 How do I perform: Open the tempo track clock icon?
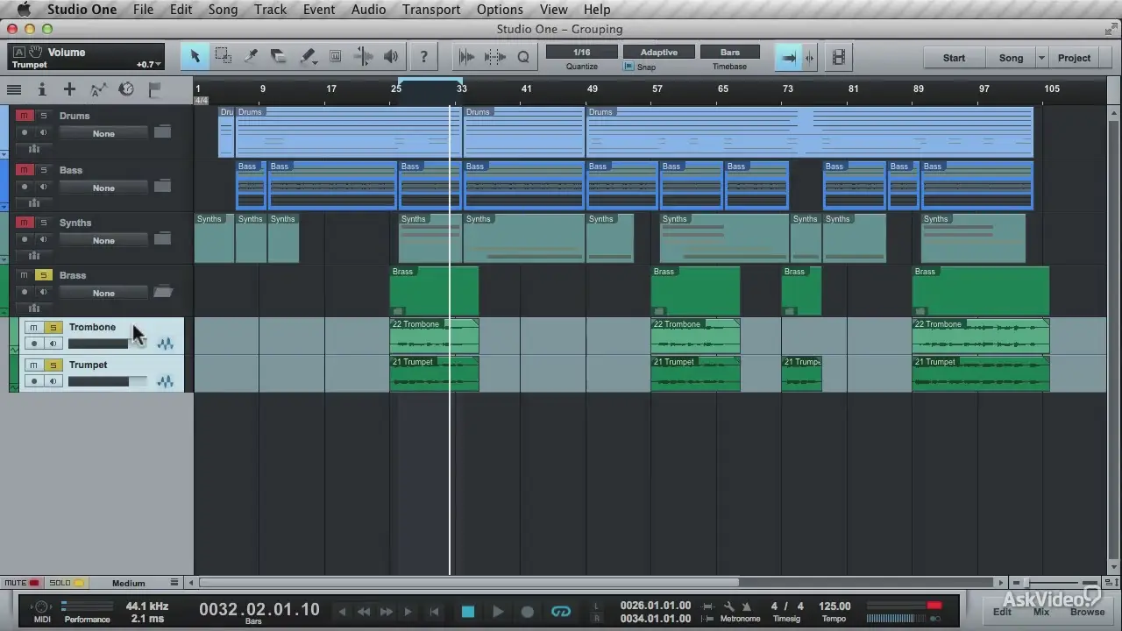tap(126, 89)
